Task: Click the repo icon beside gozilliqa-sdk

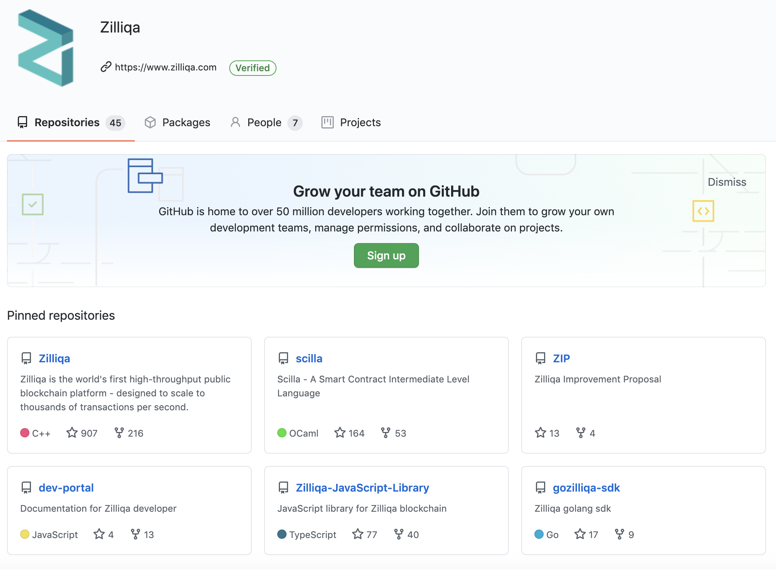Action: coord(540,488)
